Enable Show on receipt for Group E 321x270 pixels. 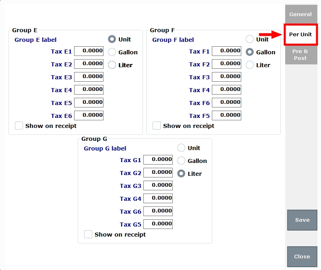click(19, 126)
